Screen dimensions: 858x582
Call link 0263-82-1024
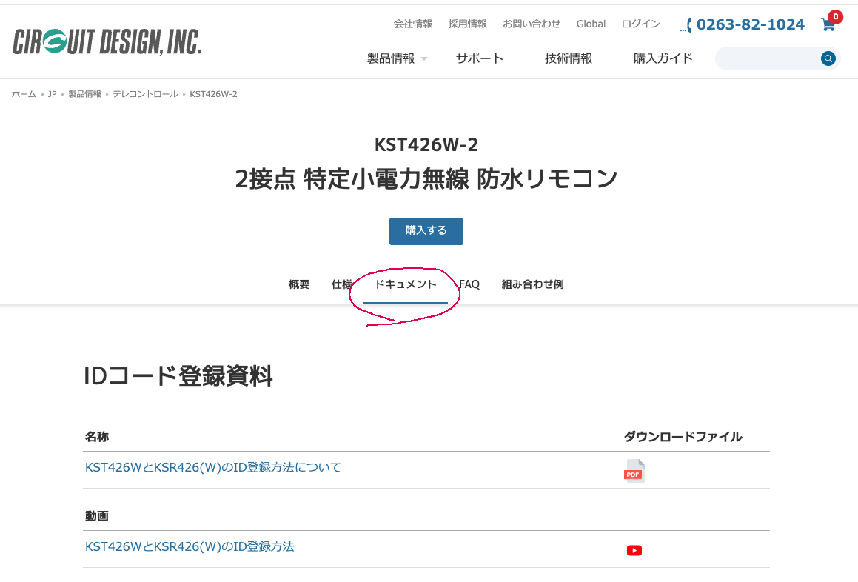tap(750, 24)
